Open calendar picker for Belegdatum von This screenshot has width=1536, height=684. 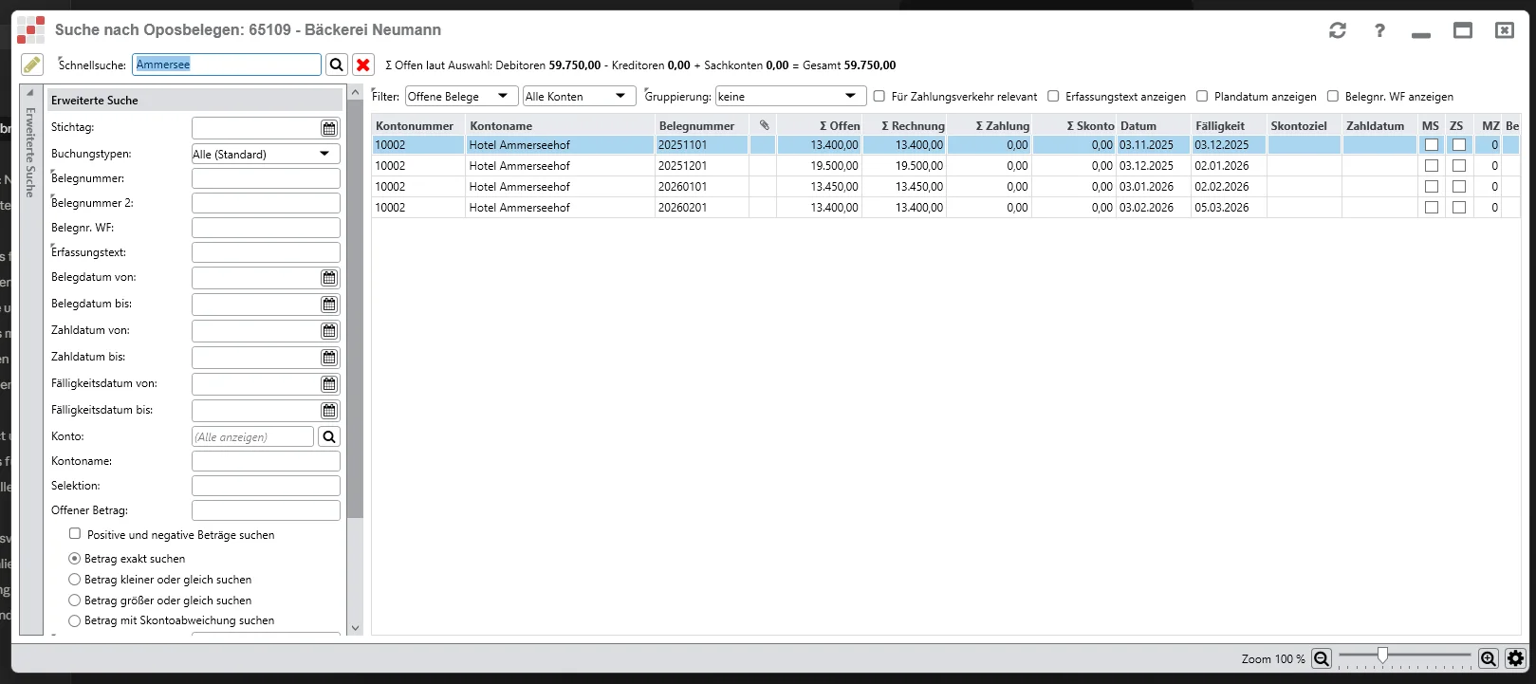pyautogui.click(x=328, y=278)
